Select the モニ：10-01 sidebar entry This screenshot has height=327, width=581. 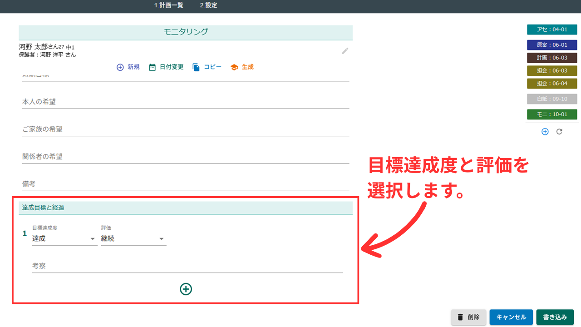(552, 114)
